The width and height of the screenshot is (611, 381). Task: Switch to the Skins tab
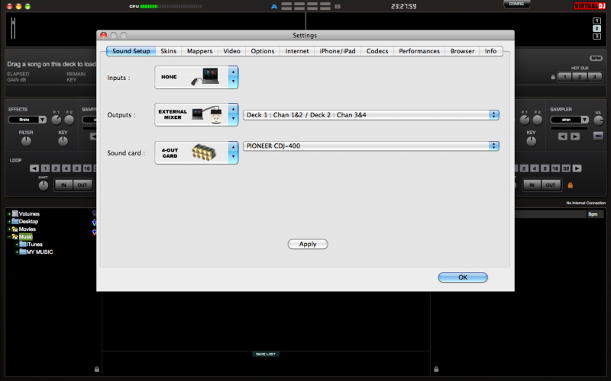pyautogui.click(x=169, y=51)
